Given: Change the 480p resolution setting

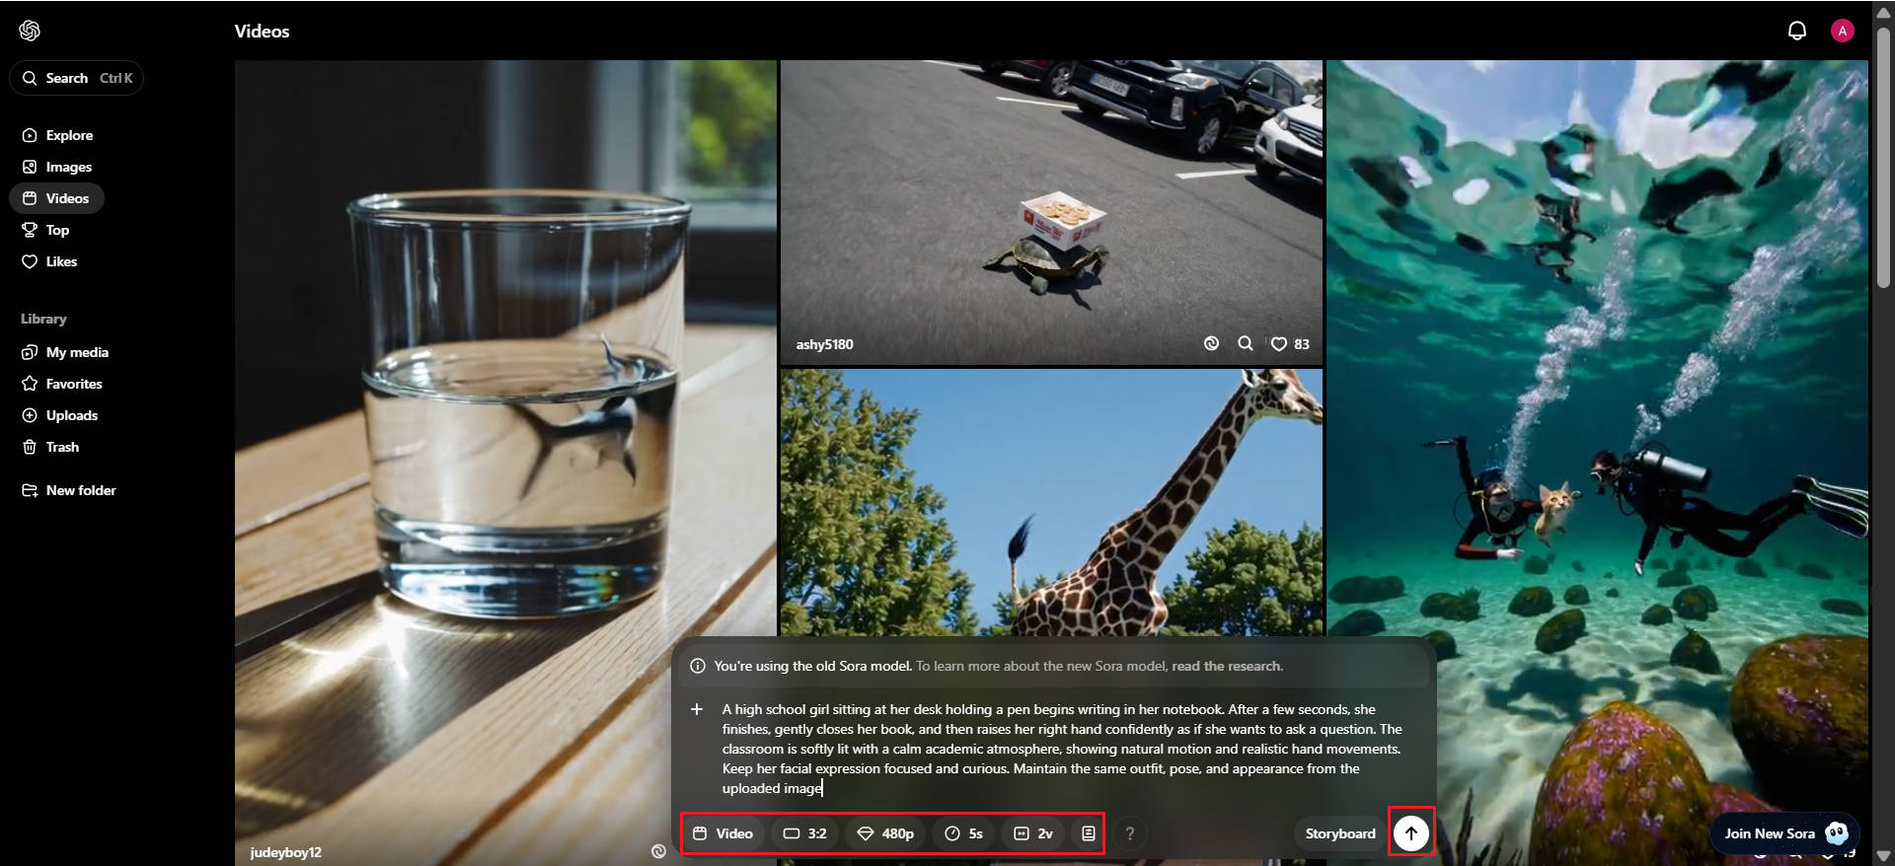Looking at the screenshot, I should click(885, 833).
